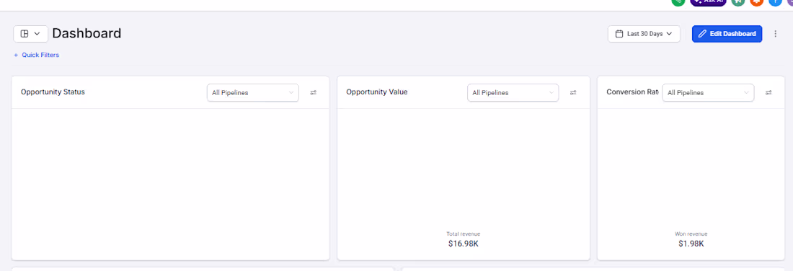The image size is (793, 271).
Task: Open All Pipelines dropdown in Opportunity Value
Action: (513, 92)
